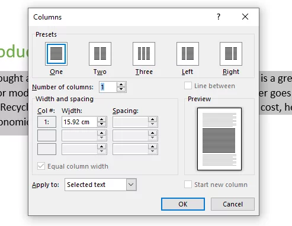Click the Col # 1: box

pos(47,122)
